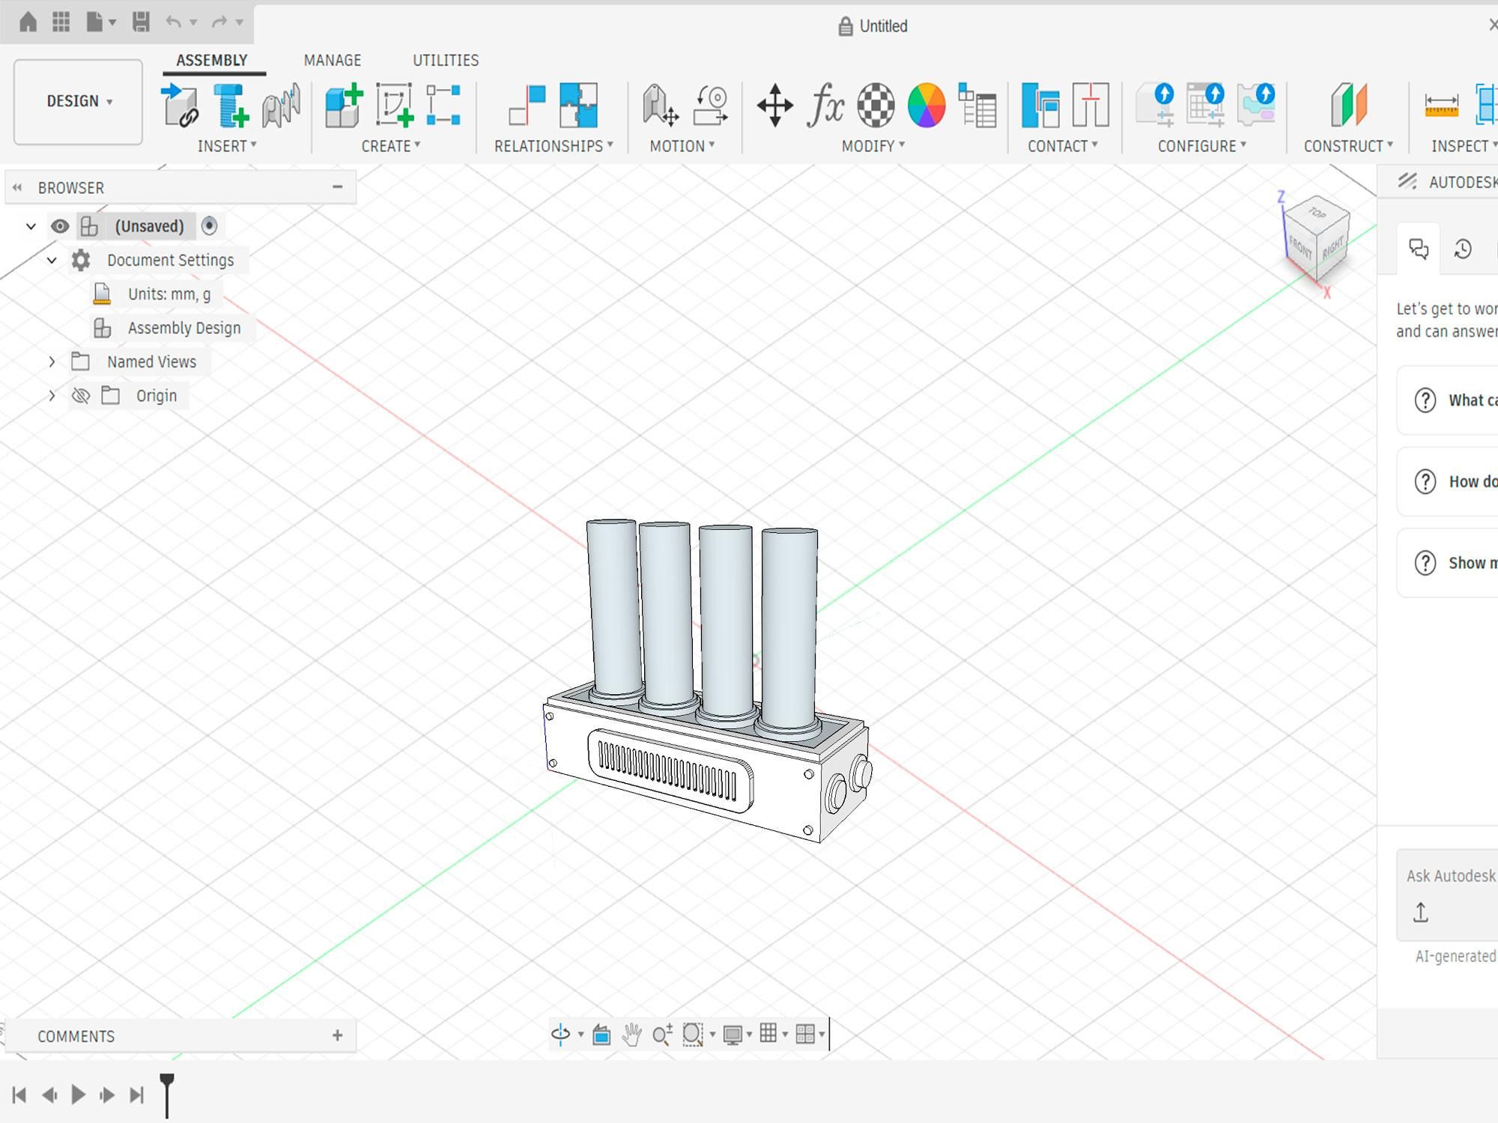Click the Redo arrow

tap(219, 22)
